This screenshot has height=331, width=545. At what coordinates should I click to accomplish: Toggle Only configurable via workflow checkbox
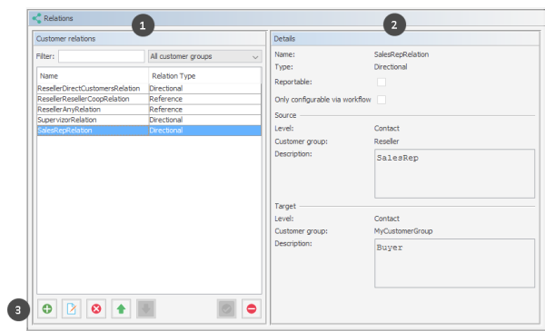[381, 100]
